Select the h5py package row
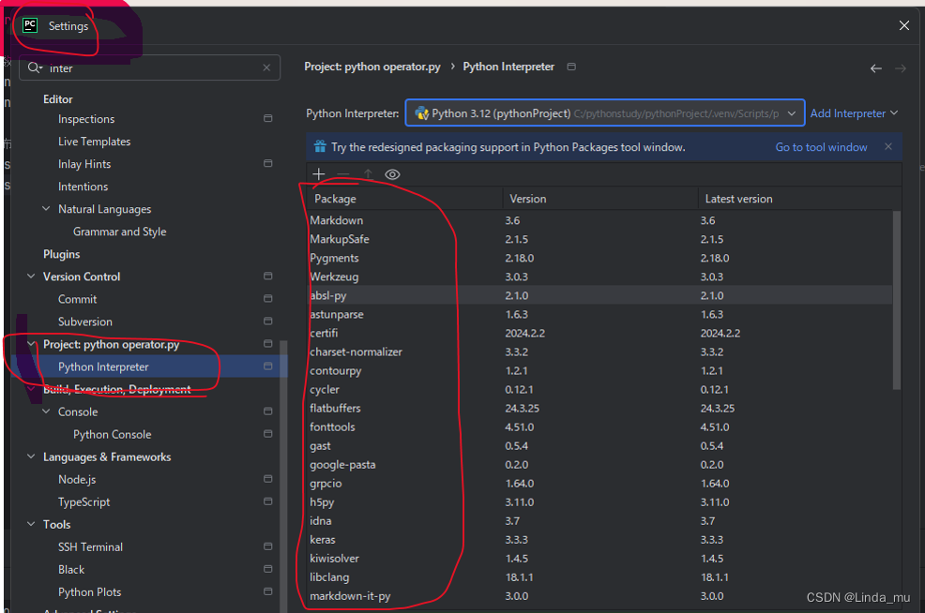 tap(599, 502)
